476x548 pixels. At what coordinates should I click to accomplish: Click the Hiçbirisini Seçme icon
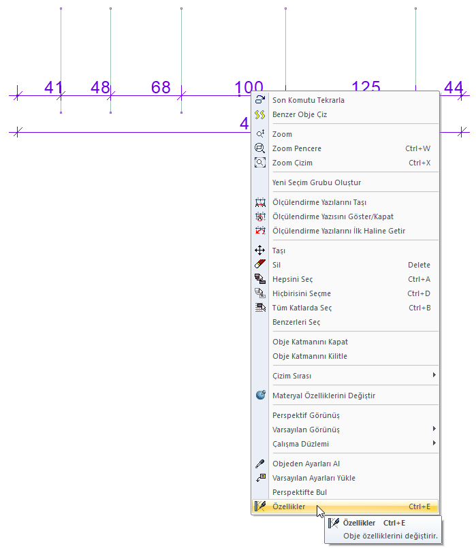pyautogui.click(x=260, y=293)
